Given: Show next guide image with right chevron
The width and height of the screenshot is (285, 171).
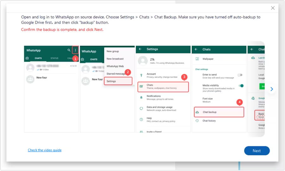Looking at the screenshot, I should coord(271,89).
